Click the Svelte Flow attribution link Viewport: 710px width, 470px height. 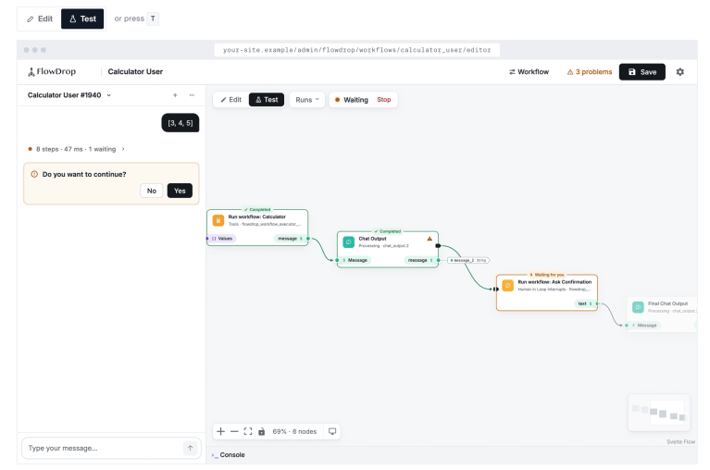(680, 441)
